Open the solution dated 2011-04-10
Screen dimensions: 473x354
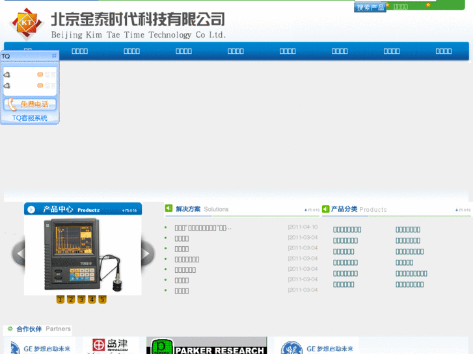[x=203, y=227]
